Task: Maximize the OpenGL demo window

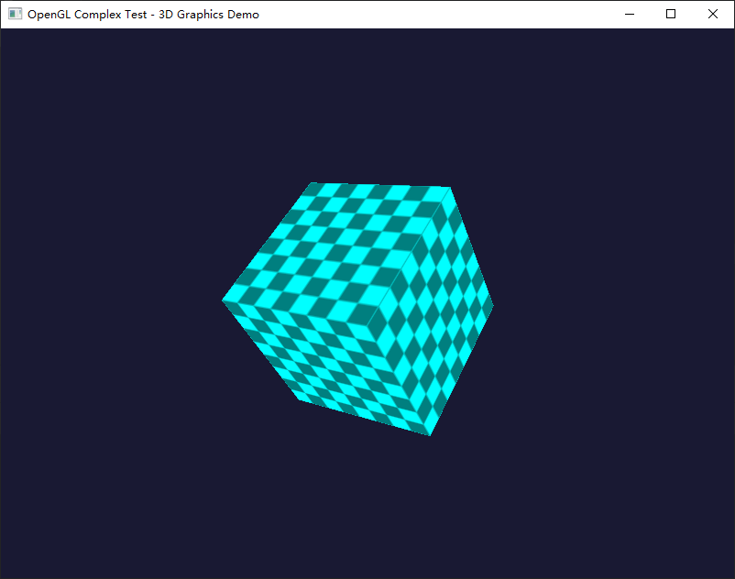Action: tap(670, 14)
